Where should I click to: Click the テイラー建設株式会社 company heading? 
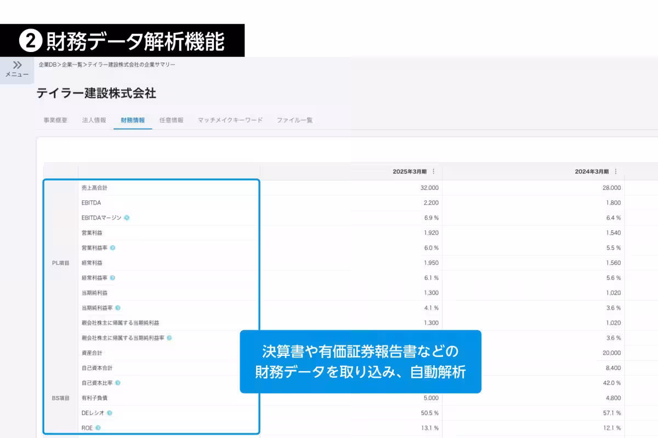96,93
